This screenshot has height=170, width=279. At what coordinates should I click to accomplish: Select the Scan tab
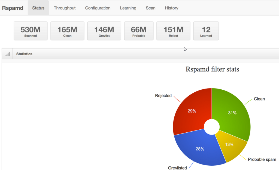tap(150, 8)
